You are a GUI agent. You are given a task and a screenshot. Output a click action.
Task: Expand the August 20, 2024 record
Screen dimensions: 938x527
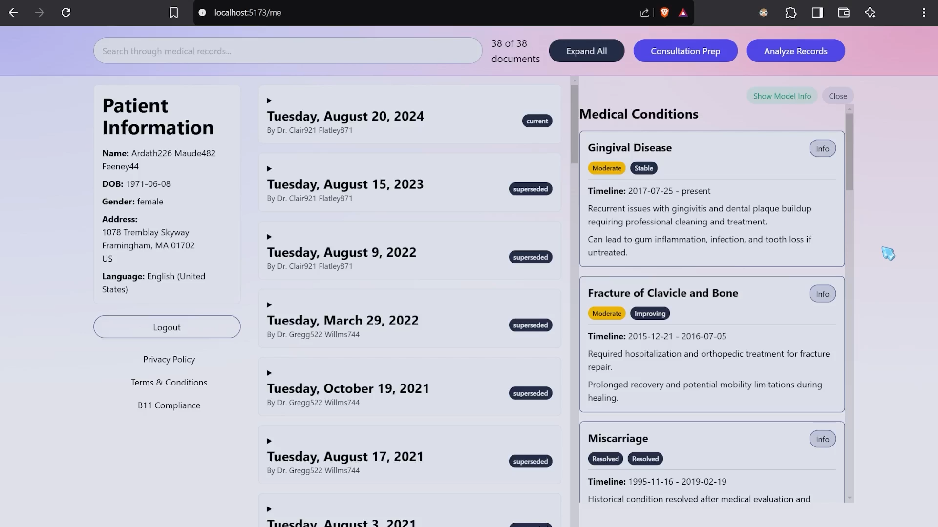(269, 101)
